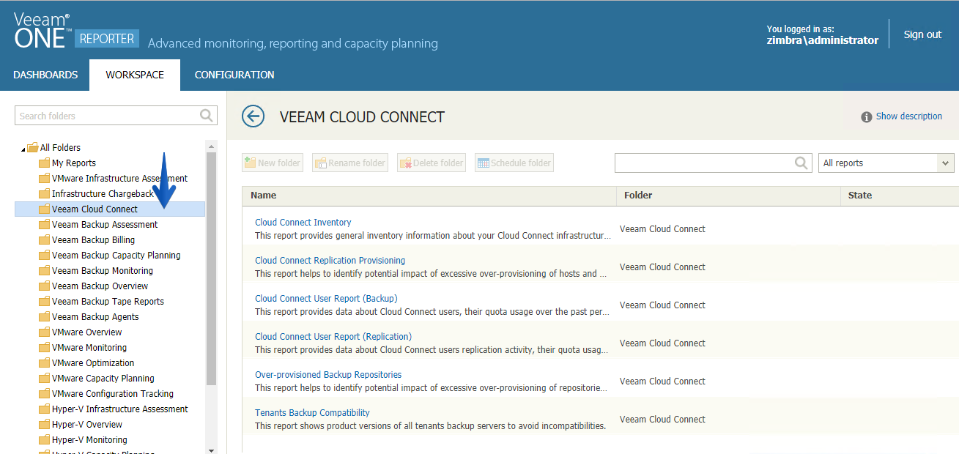Click the Rename folder toolbar icon

(x=320, y=163)
